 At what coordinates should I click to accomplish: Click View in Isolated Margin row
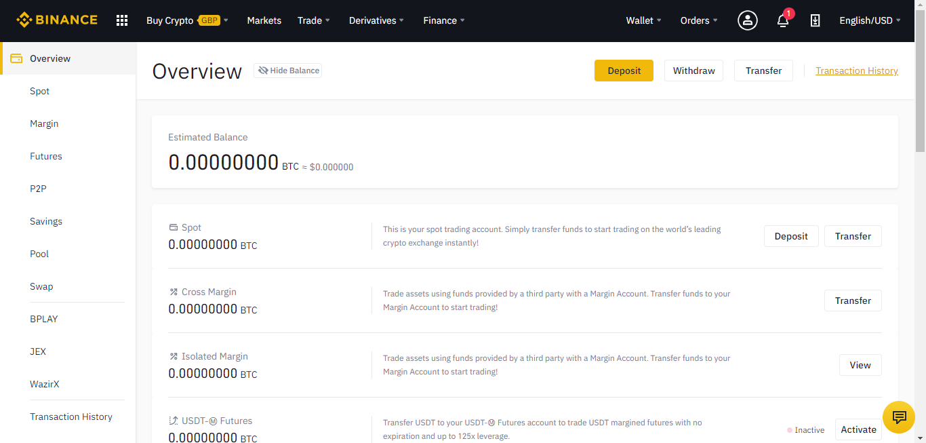[860, 365]
